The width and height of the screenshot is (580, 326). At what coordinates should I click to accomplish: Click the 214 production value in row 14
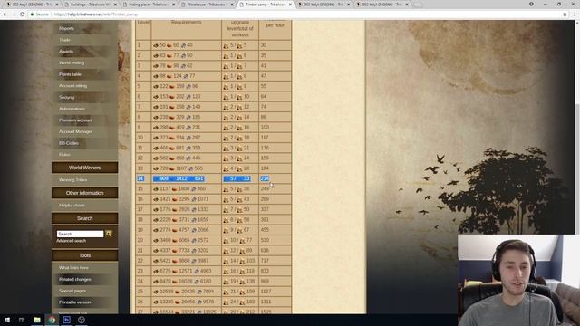tap(265, 178)
